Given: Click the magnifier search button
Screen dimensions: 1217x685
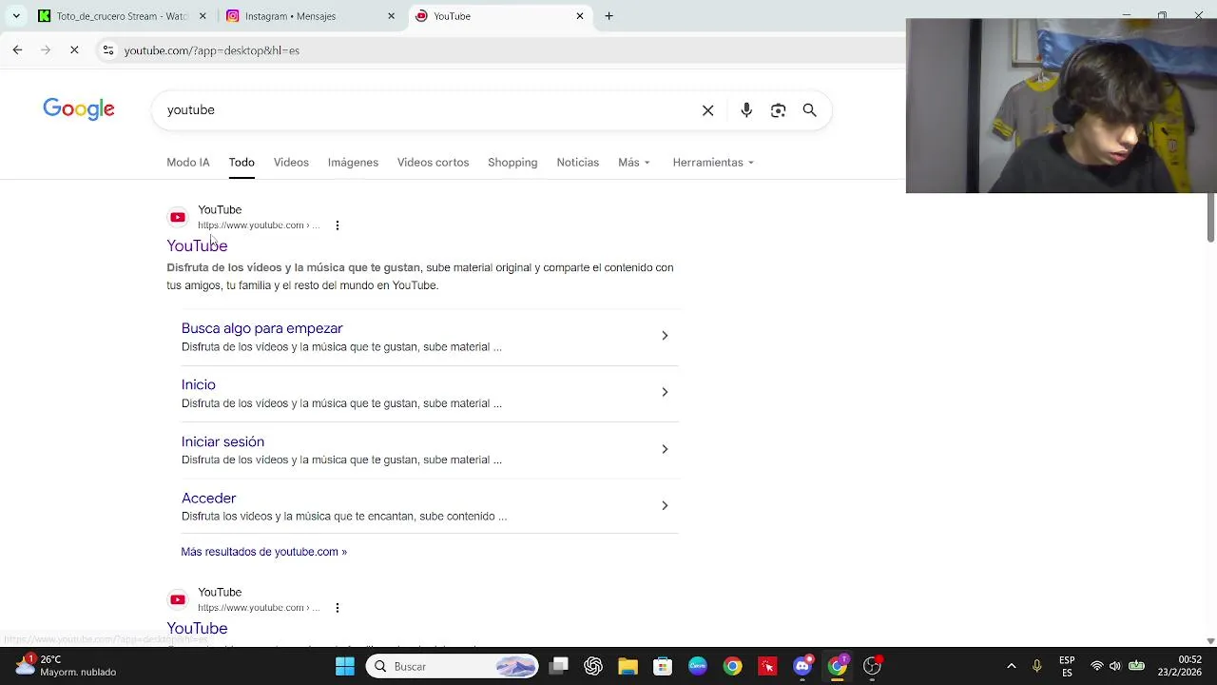Looking at the screenshot, I should [x=810, y=110].
